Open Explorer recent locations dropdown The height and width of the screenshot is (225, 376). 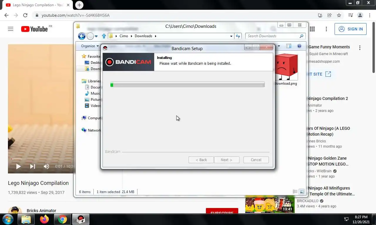96,36
